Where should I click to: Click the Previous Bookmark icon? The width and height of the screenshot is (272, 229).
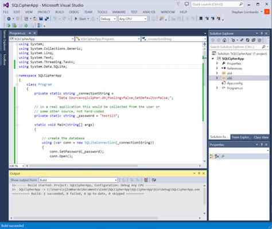pos(207,18)
